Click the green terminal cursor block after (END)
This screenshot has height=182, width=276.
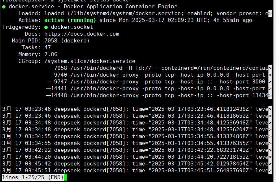click(65, 177)
